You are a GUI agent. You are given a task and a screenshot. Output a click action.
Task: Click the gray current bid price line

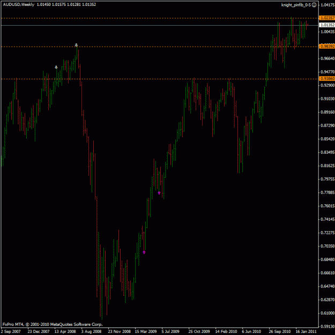(x=160, y=25)
